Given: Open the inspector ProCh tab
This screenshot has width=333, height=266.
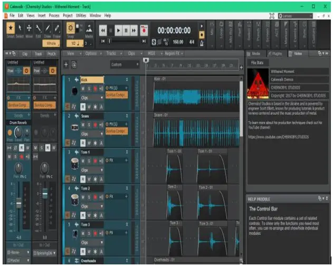Looking at the screenshot, I should (52, 54).
